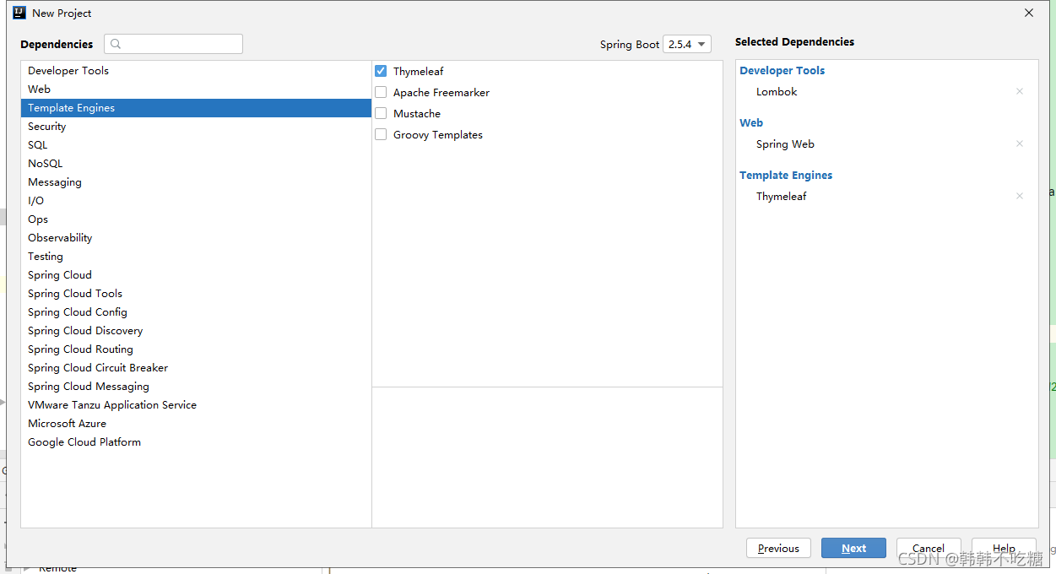Click Developer Tools heading in Selected Dependencies

[x=782, y=70]
